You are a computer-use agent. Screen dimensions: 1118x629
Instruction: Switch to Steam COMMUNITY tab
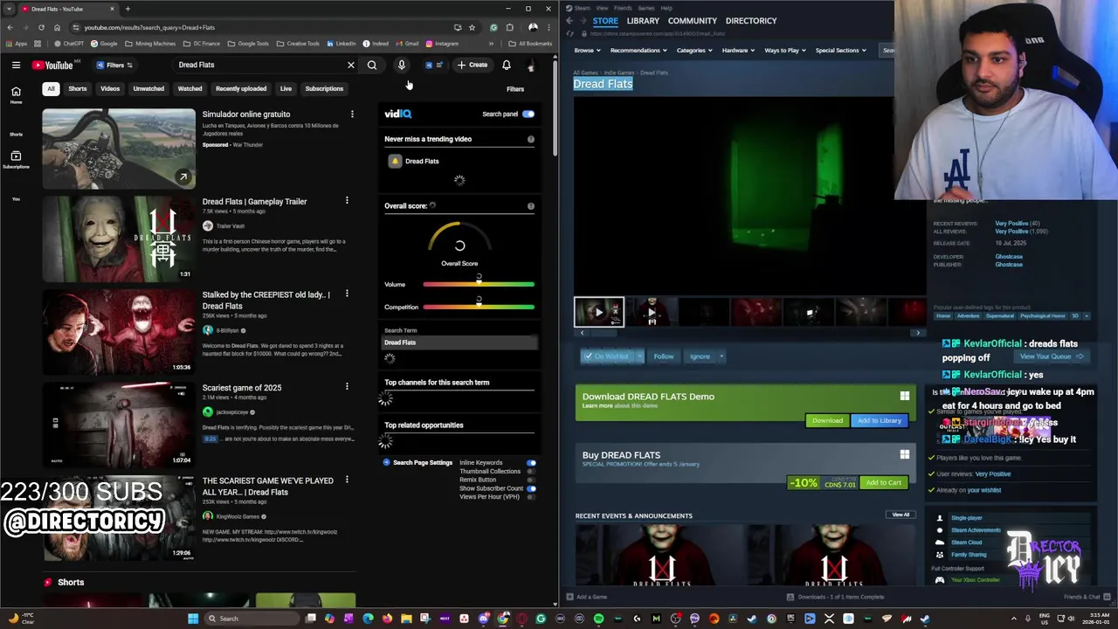click(693, 20)
